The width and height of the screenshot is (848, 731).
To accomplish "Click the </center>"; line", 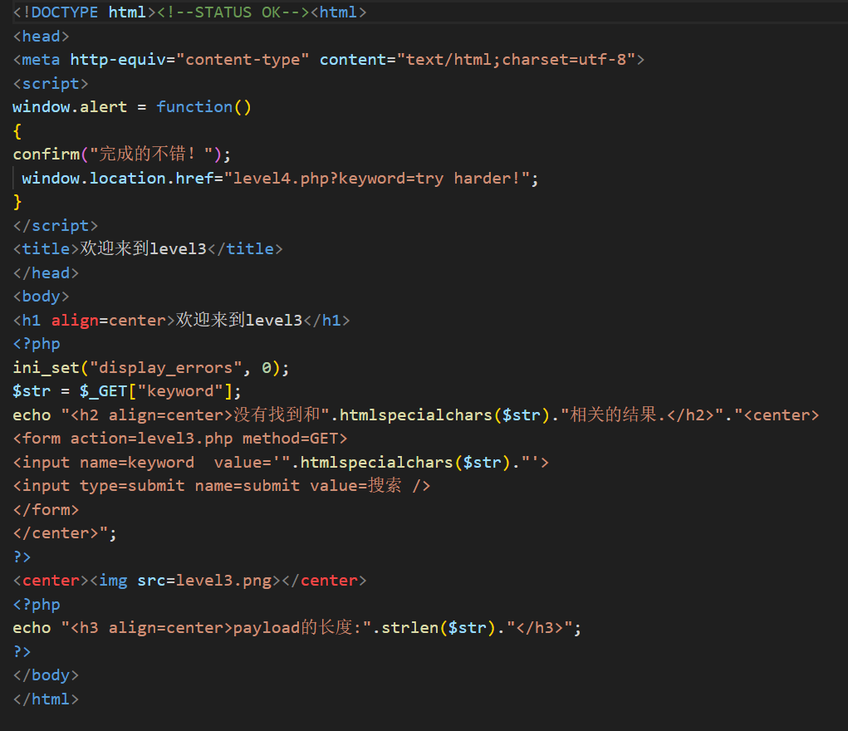I will 65,533.
